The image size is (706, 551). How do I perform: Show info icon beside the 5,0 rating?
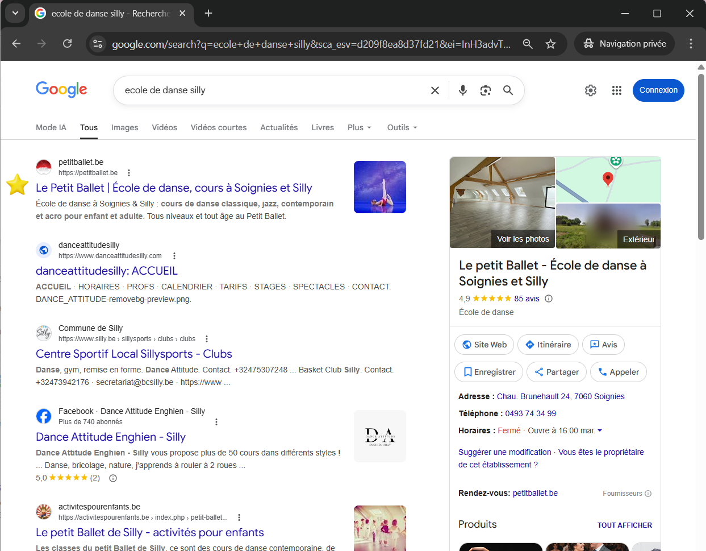click(113, 478)
